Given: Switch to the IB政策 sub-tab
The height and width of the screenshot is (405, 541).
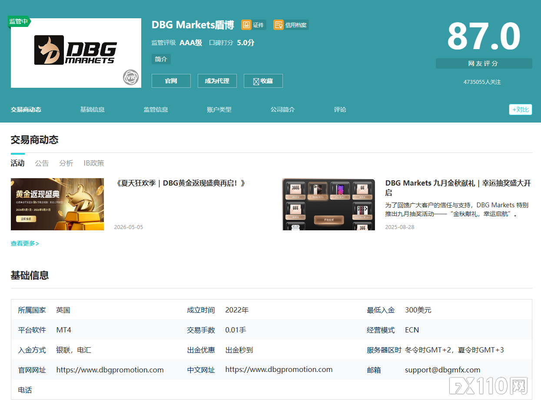Looking at the screenshot, I should point(94,163).
